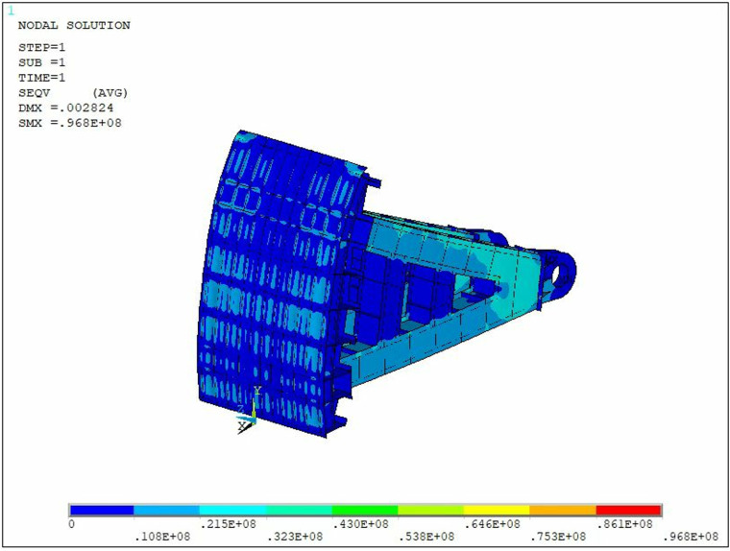The height and width of the screenshot is (551, 730).
Task: Click the SUB =1 label
Action: click(x=42, y=62)
